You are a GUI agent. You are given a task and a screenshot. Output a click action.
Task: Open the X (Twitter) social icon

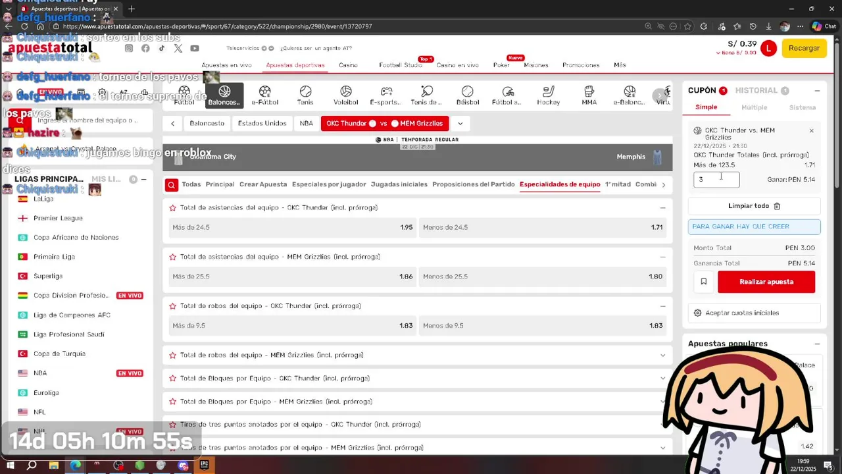(x=178, y=48)
